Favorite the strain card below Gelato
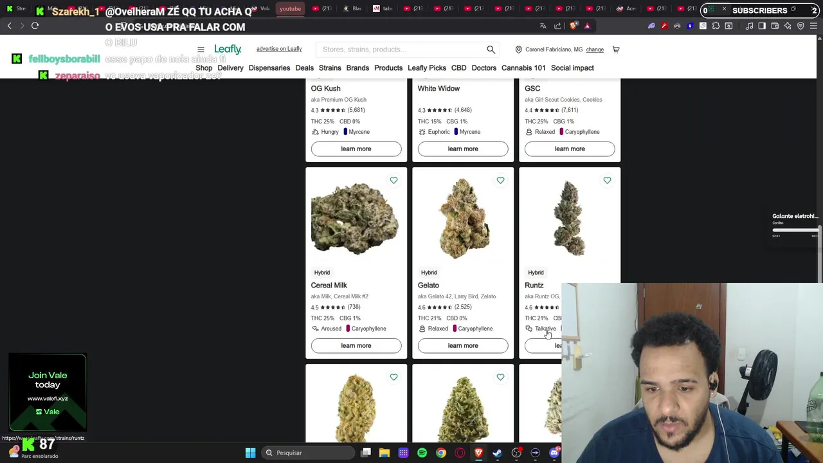Image resolution: width=823 pixels, height=463 pixels. (x=500, y=377)
